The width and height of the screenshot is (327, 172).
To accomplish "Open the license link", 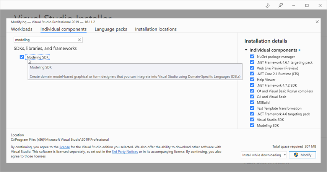I will tap(65, 147).
